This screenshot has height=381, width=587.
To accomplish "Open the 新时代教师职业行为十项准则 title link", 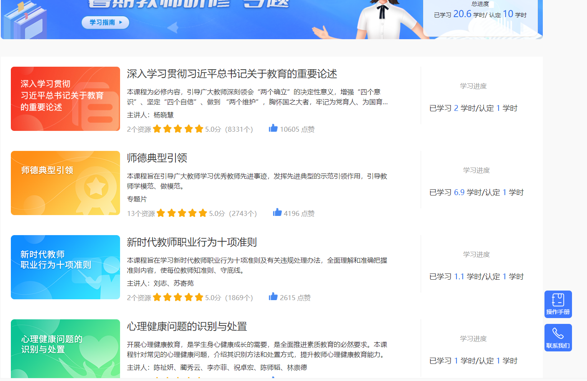I will tap(191, 243).
